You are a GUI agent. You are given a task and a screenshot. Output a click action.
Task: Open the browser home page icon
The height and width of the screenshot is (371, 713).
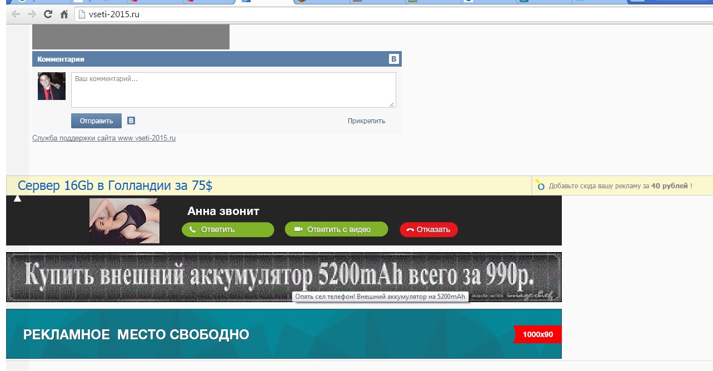pos(64,14)
